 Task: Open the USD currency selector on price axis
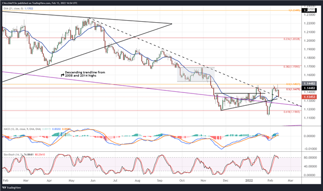click(x=311, y=9)
